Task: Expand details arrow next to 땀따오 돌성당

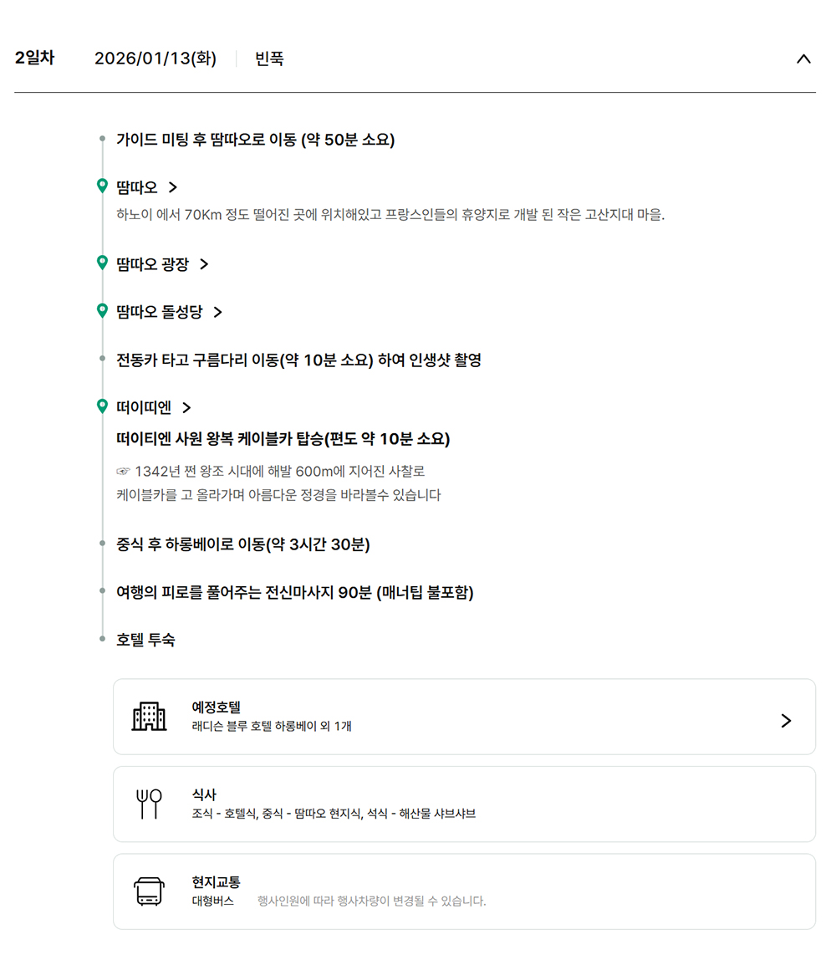Action: click(218, 312)
